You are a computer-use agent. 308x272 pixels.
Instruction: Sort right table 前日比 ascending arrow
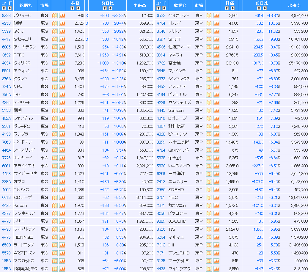259,8
